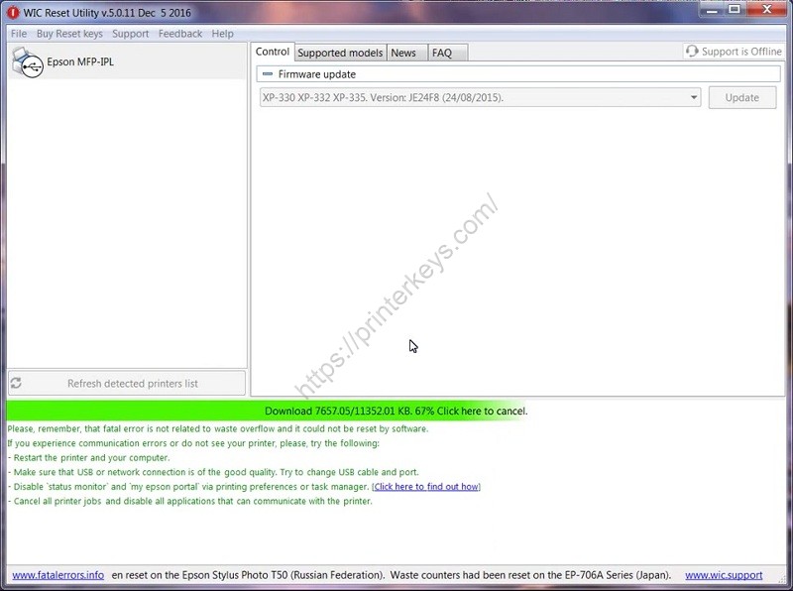Open the Buy Reset keys menu
This screenshot has width=793, height=591.
click(69, 34)
